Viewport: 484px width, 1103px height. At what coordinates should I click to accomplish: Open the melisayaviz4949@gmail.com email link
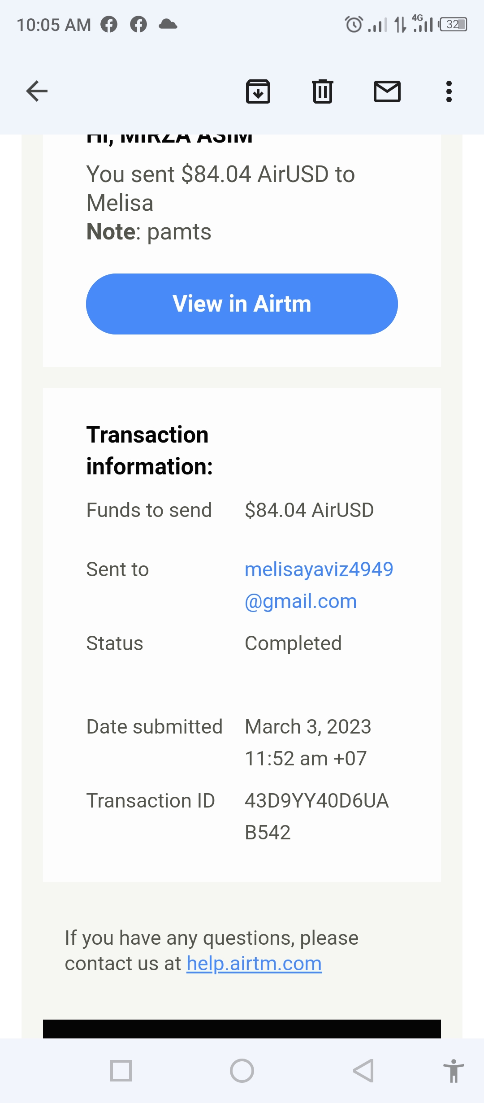coord(319,585)
